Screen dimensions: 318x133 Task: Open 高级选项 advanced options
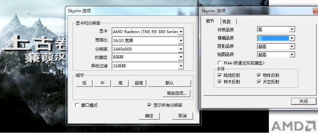click(177, 93)
